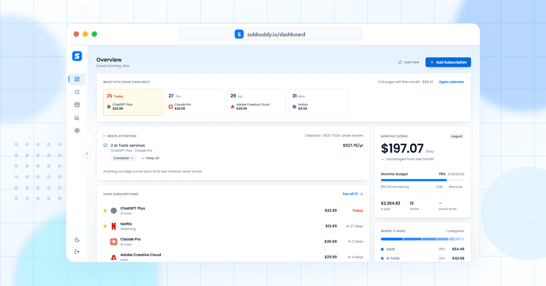Image resolution: width=546 pixels, height=286 pixels.
Task: Click the green window maximize dot
Action: 94,34
